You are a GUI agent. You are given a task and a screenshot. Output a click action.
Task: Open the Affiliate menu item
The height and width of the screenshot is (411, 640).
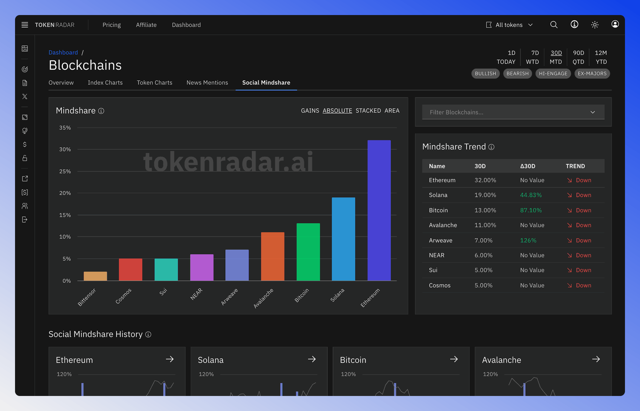146,25
